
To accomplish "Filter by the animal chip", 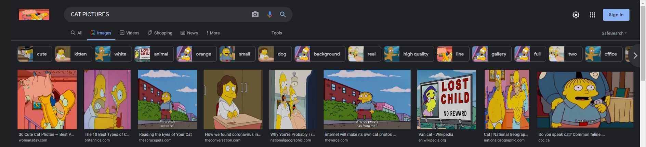I will pyautogui.click(x=154, y=54).
